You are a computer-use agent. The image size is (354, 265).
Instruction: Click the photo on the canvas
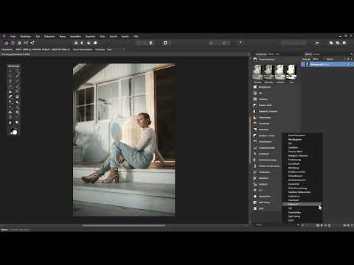[x=124, y=140]
